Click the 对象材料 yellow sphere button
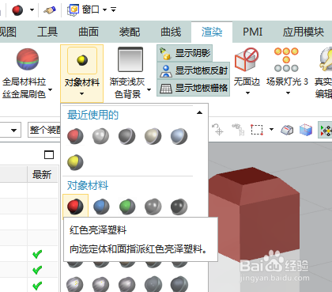This screenshot has width=332, height=292. [82, 60]
